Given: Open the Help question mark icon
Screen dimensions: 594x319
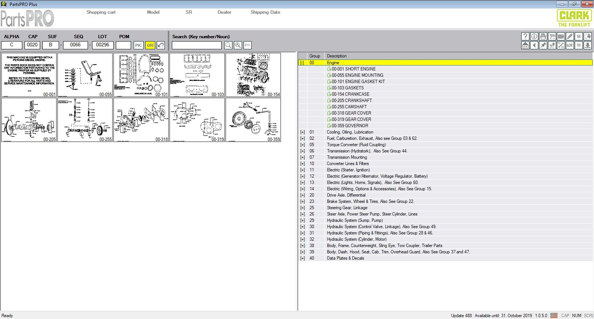Looking at the screenshot, I should (x=525, y=36).
